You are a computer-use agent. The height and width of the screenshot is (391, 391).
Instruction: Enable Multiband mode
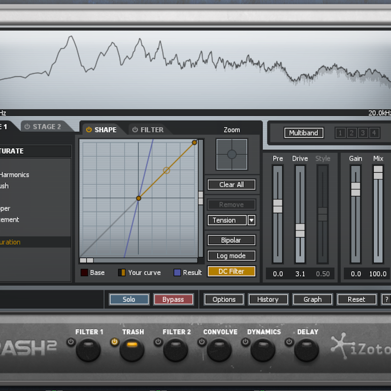pos(303,133)
